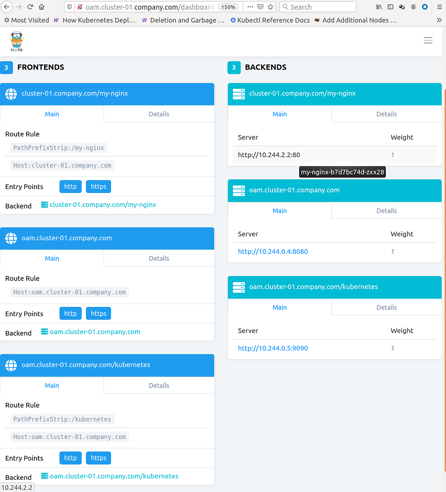446x492 pixels.
Task: Open Details tab of my-nginx backend
Action: click(386, 114)
